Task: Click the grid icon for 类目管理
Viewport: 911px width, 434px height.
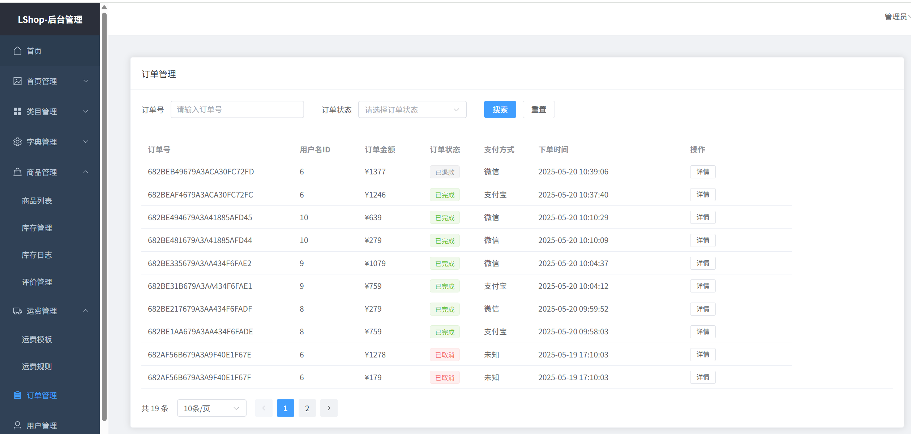Action: [17, 112]
